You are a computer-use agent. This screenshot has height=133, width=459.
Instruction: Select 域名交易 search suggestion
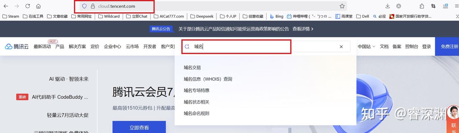(x=192, y=68)
